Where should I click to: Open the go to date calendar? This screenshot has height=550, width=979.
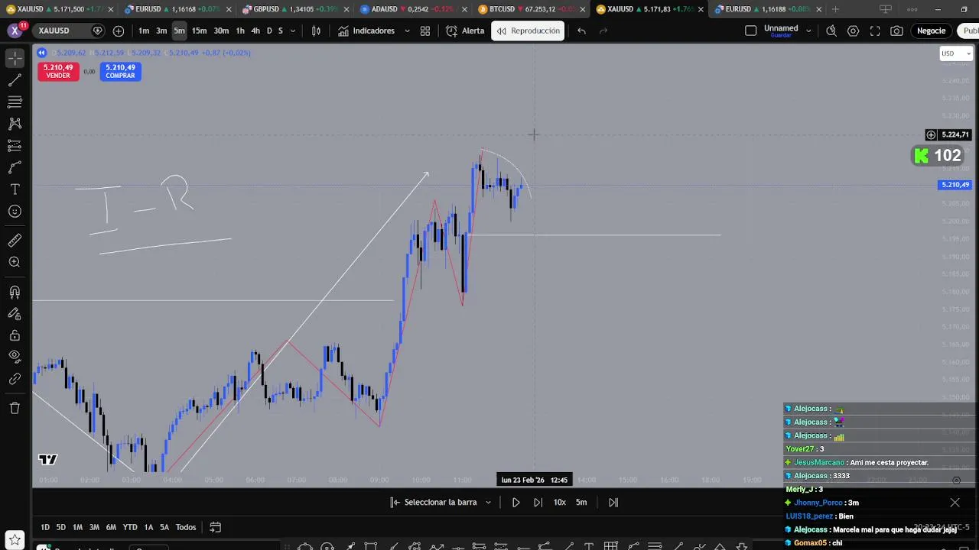point(216,527)
